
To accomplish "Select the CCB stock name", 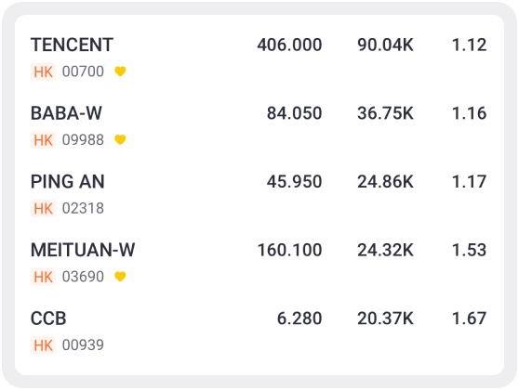I will [x=48, y=318].
